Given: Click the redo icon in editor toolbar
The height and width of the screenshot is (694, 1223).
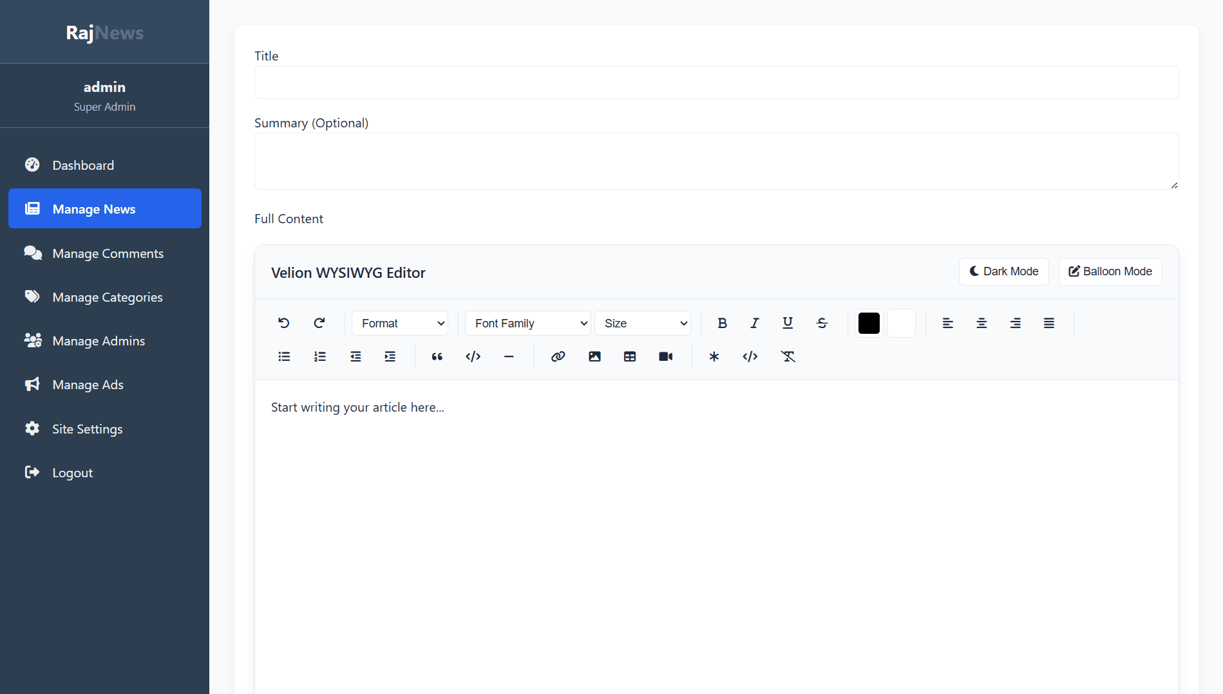Looking at the screenshot, I should (x=319, y=323).
